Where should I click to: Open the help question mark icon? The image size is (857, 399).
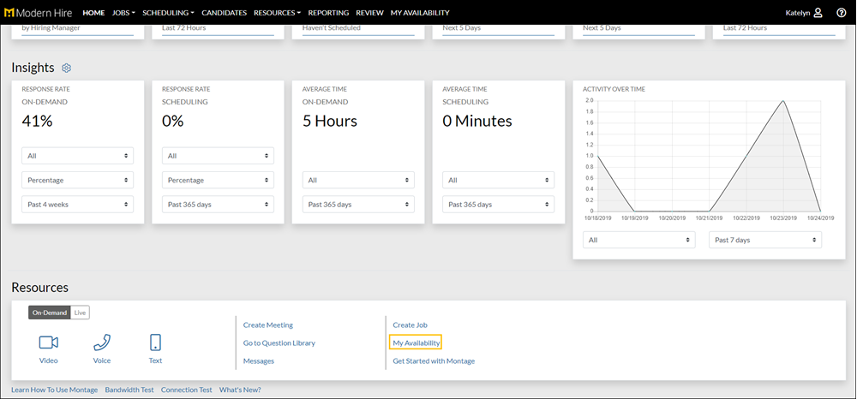[x=841, y=13]
